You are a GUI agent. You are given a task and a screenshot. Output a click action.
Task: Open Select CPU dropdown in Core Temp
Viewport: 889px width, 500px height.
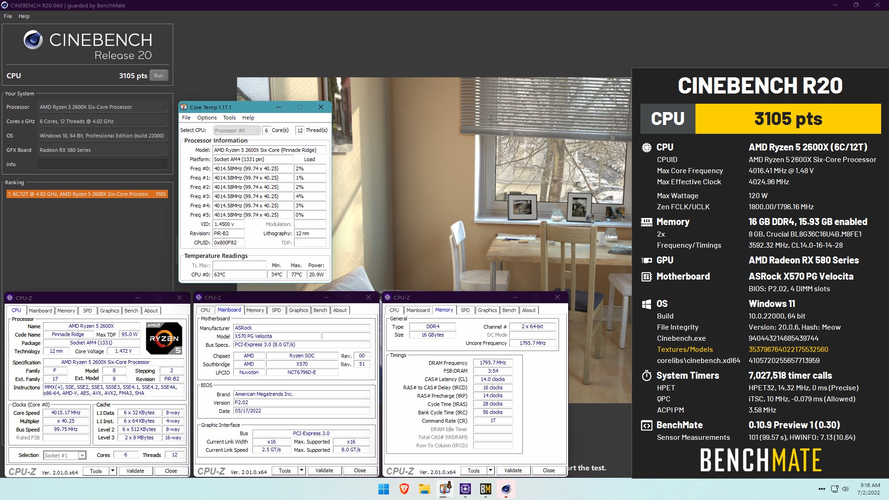(236, 131)
